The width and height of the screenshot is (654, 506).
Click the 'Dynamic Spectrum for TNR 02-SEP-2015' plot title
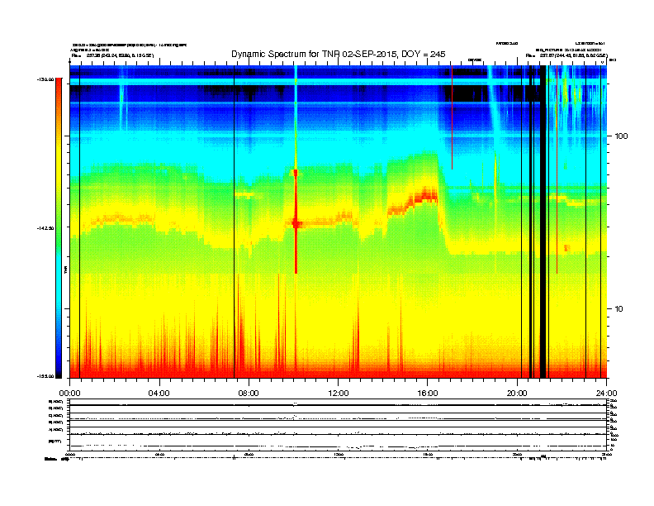(339, 55)
